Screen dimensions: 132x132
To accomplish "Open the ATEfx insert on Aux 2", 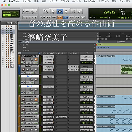I will coord(49,87).
